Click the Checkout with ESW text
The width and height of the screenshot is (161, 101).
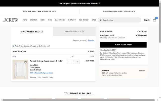coord(108,50)
